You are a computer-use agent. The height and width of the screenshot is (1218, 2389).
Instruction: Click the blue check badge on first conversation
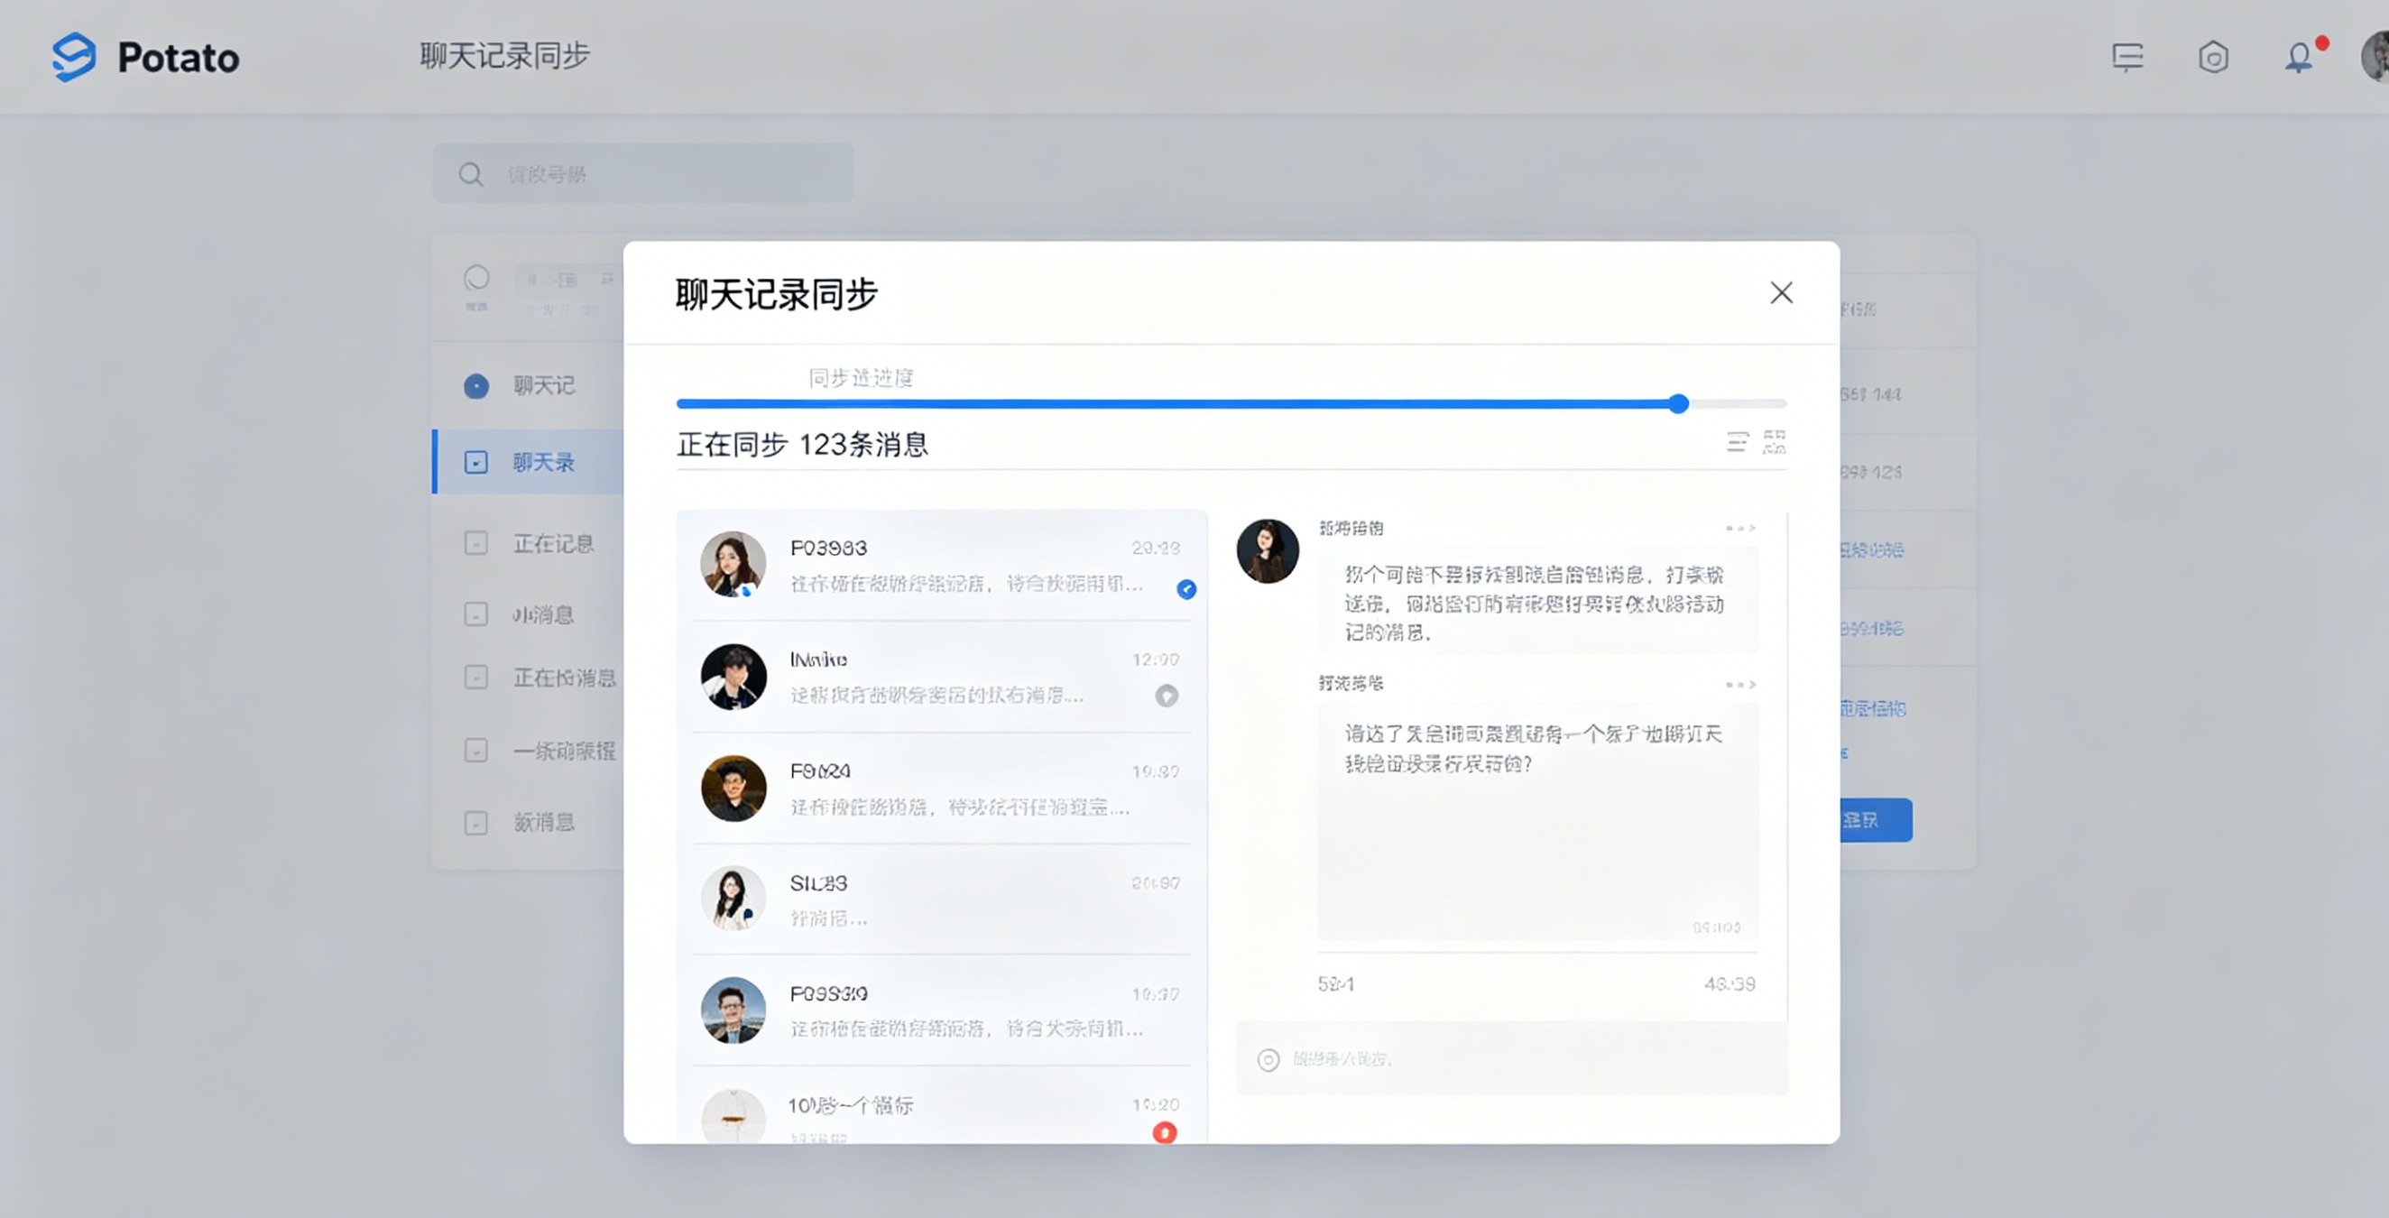click(1186, 589)
